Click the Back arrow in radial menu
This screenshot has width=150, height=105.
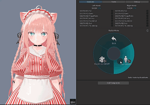[114, 39]
